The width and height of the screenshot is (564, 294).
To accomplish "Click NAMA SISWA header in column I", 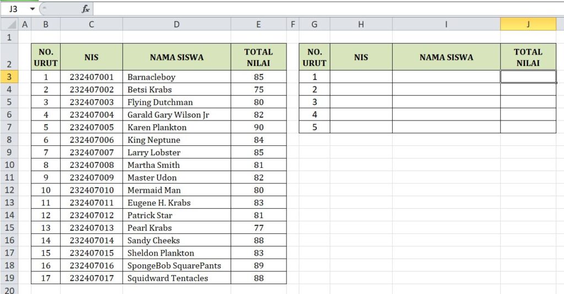I will click(x=446, y=57).
